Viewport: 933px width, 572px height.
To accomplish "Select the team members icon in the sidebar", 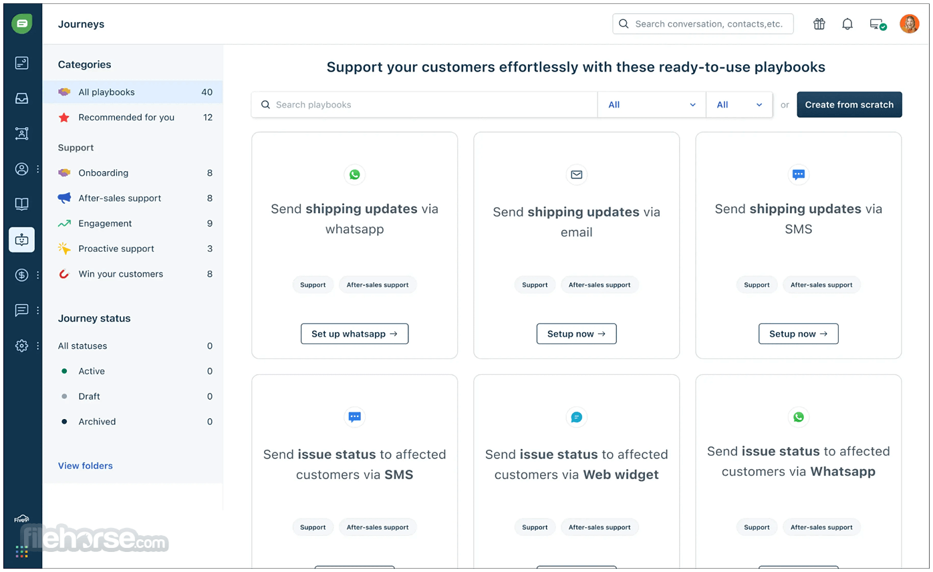I will (x=22, y=134).
